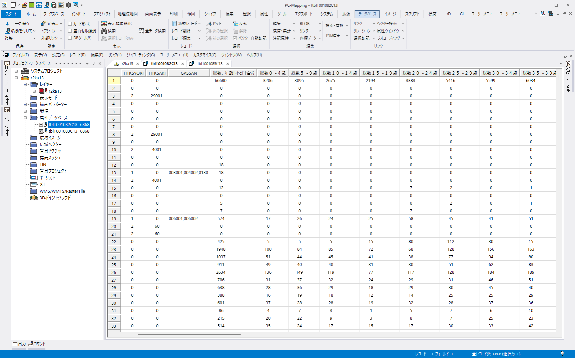Enable the カード形式 checkbox

click(x=70, y=24)
